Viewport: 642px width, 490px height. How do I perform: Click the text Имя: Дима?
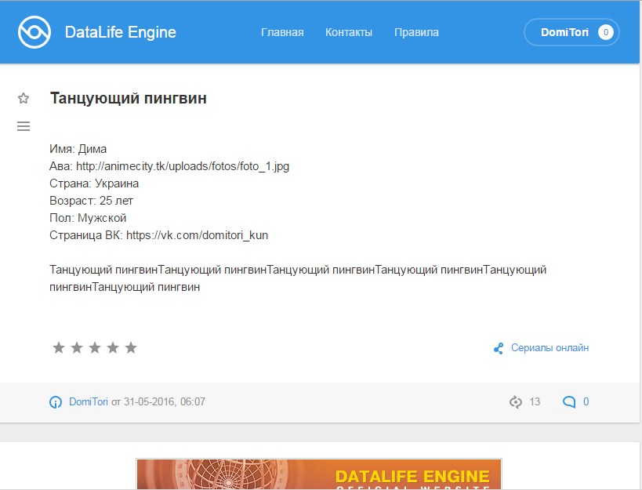pyautogui.click(x=78, y=149)
